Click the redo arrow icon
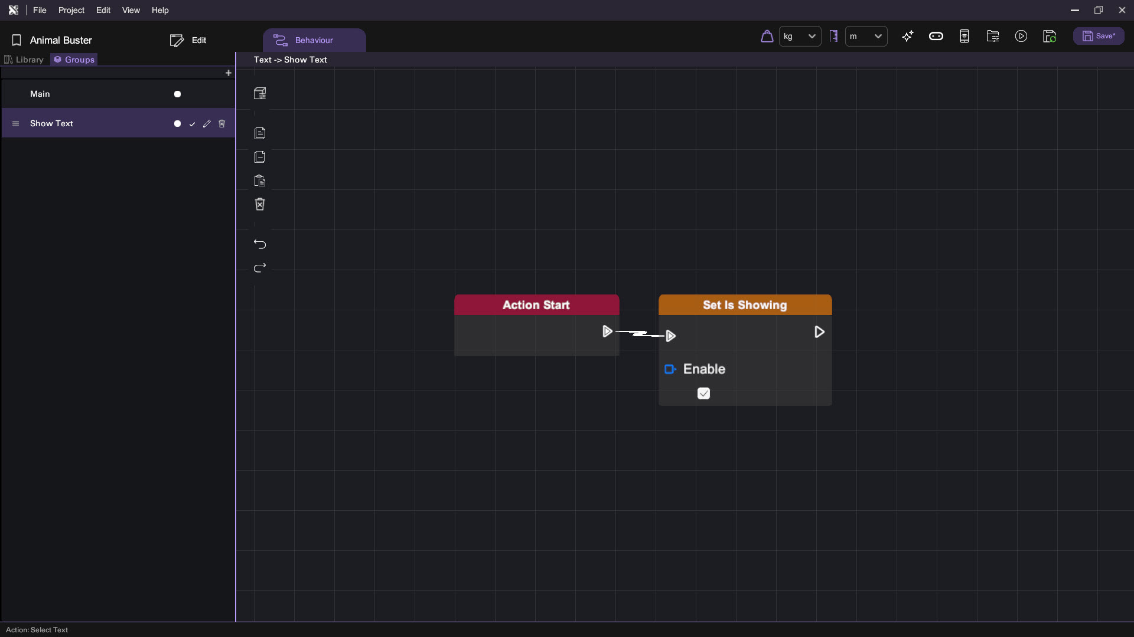Viewport: 1134px width, 637px height. 260,268
